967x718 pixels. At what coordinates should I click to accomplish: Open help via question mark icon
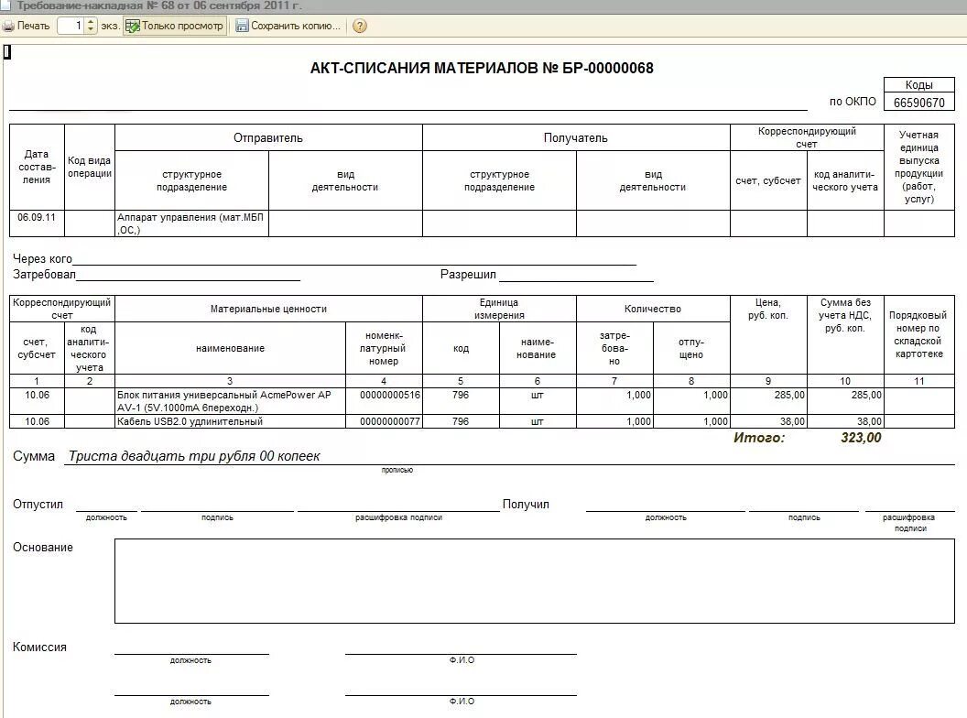pos(360,26)
